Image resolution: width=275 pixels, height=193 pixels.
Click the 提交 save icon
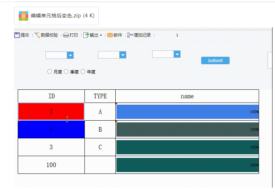[x=17, y=35]
